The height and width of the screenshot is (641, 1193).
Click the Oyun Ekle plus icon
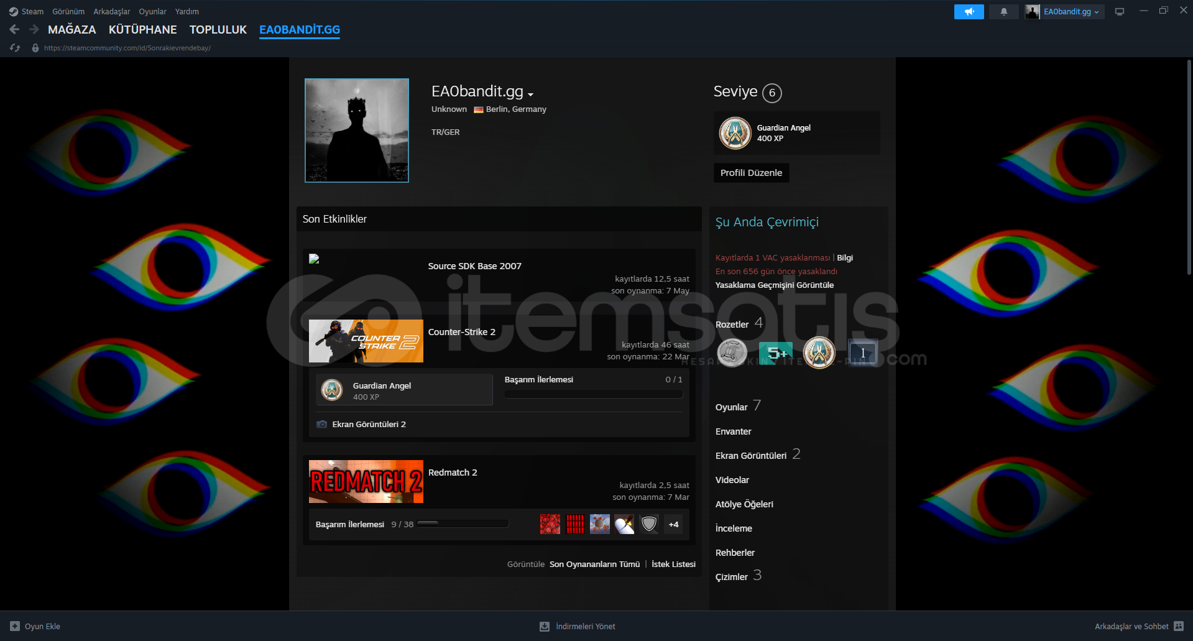pos(15,626)
